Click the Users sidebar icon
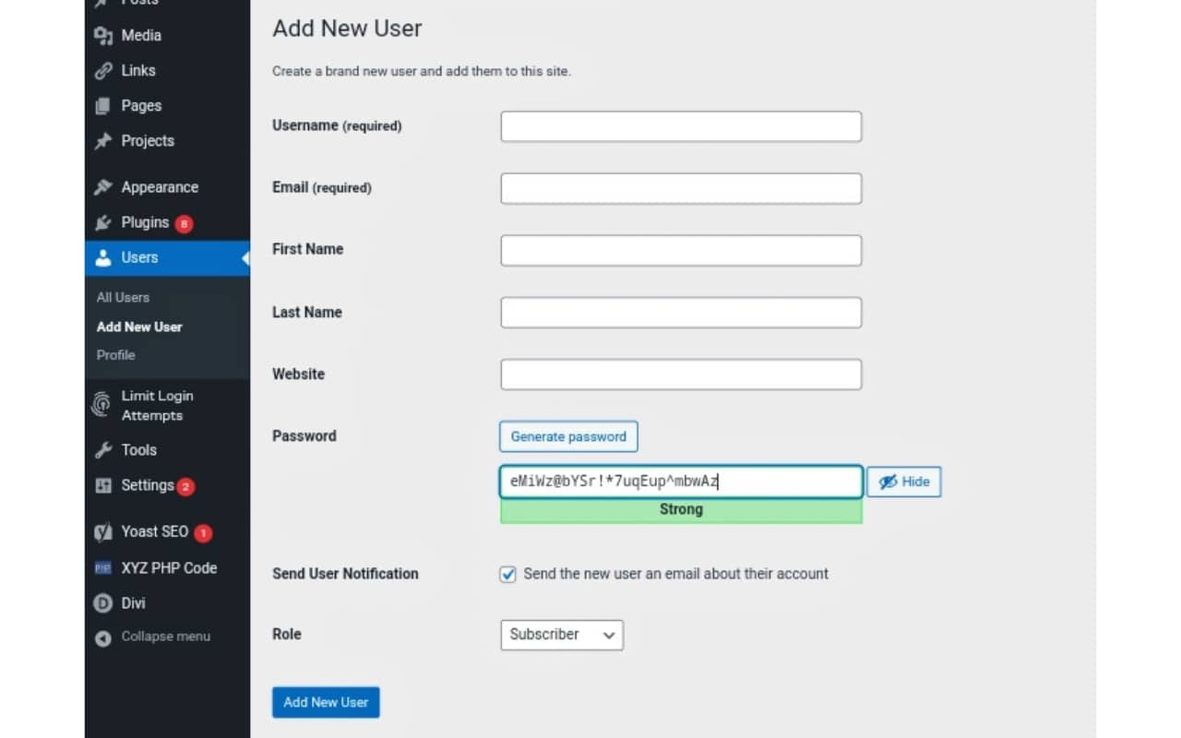The width and height of the screenshot is (1181, 738). pos(101,258)
